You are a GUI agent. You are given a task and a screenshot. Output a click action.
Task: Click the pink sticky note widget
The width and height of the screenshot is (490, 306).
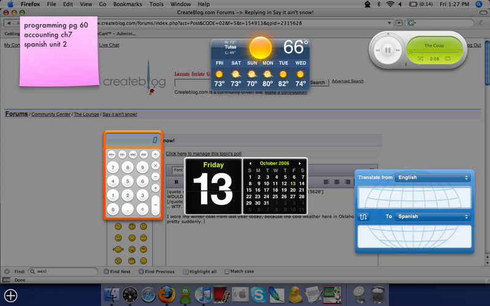[x=59, y=51]
